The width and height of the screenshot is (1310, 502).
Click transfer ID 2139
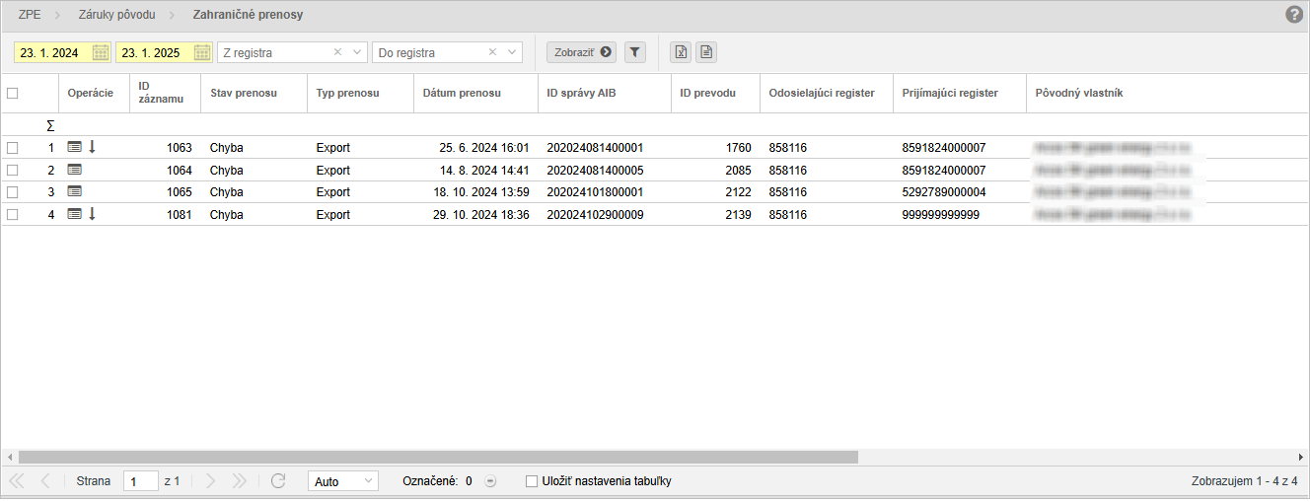[x=738, y=214]
